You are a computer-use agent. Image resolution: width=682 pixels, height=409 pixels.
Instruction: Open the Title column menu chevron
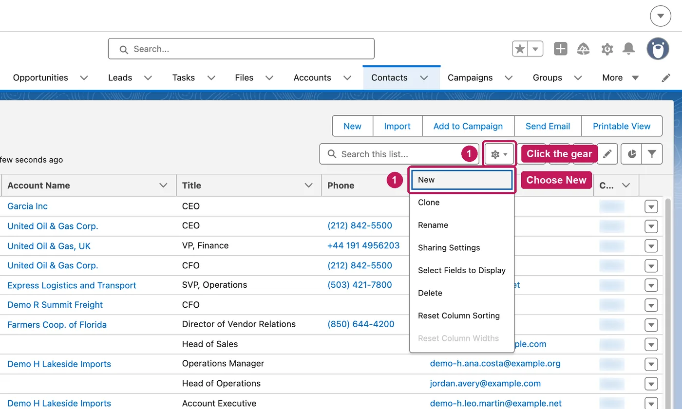[x=308, y=186]
